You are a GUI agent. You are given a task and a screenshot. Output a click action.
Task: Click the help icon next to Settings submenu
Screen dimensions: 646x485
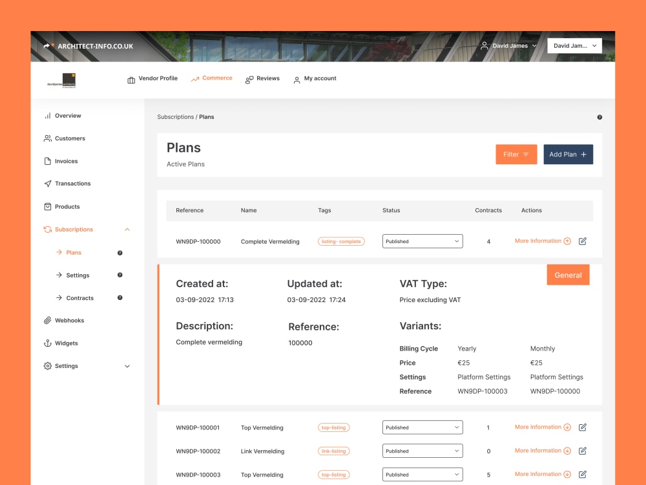(120, 275)
